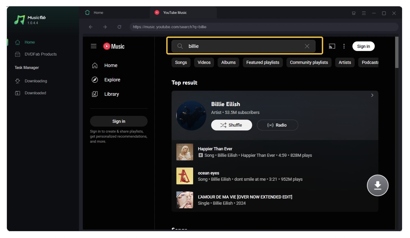Viewport: 410px width, 238px height.
Task: Start Shuffle for Billie Eilish
Action: pyautogui.click(x=232, y=125)
